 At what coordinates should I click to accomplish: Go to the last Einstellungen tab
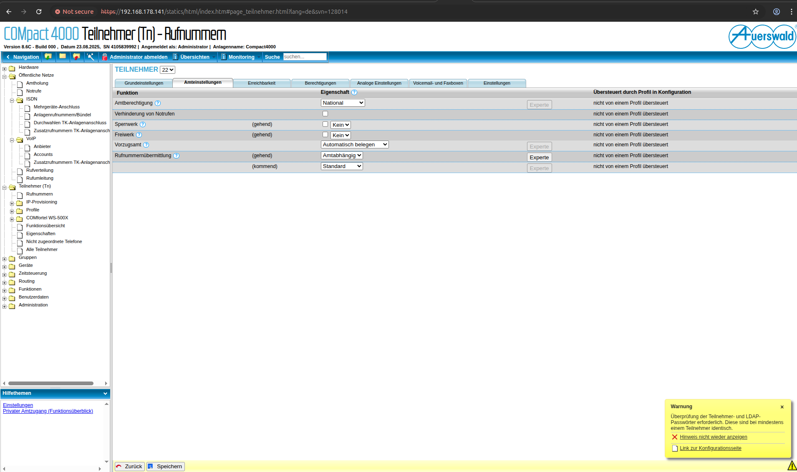(x=497, y=83)
